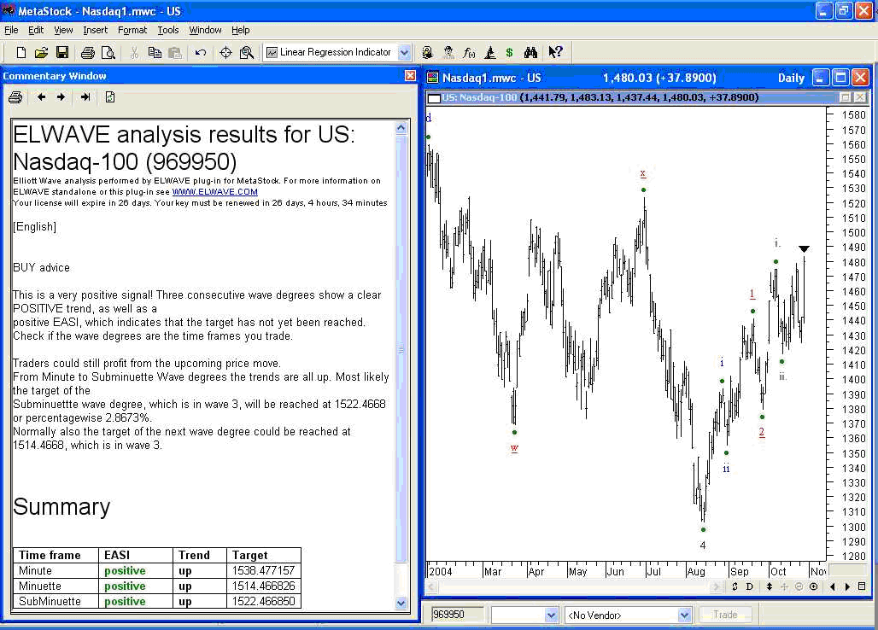This screenshot has width=878, height=630.
Task: Open the Insert menu
Action: [x=95, y=30]
